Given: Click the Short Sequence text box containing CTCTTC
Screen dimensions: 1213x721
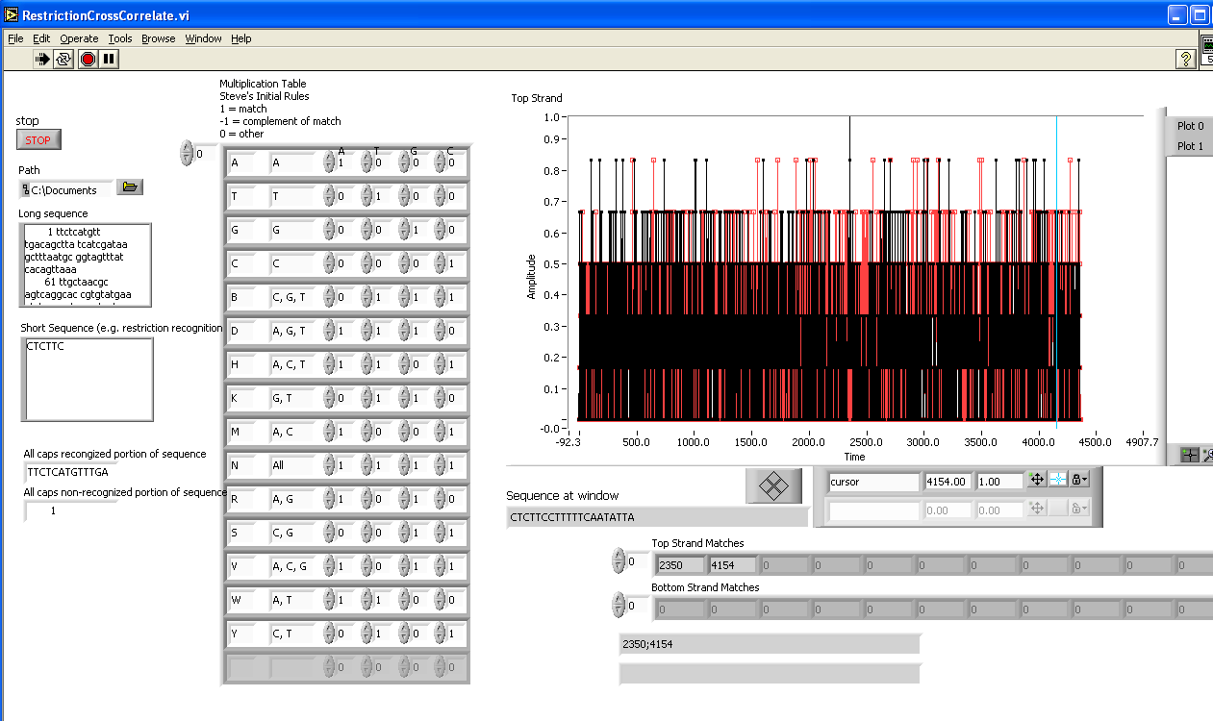Looking at the screenshot, I should coord(87,379).
